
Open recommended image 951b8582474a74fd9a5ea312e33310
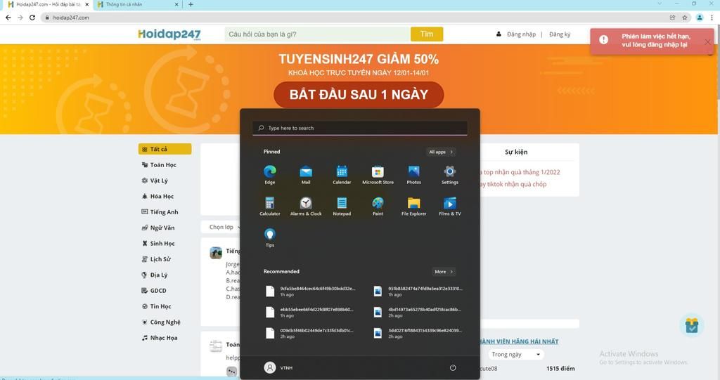coord(418,291)
